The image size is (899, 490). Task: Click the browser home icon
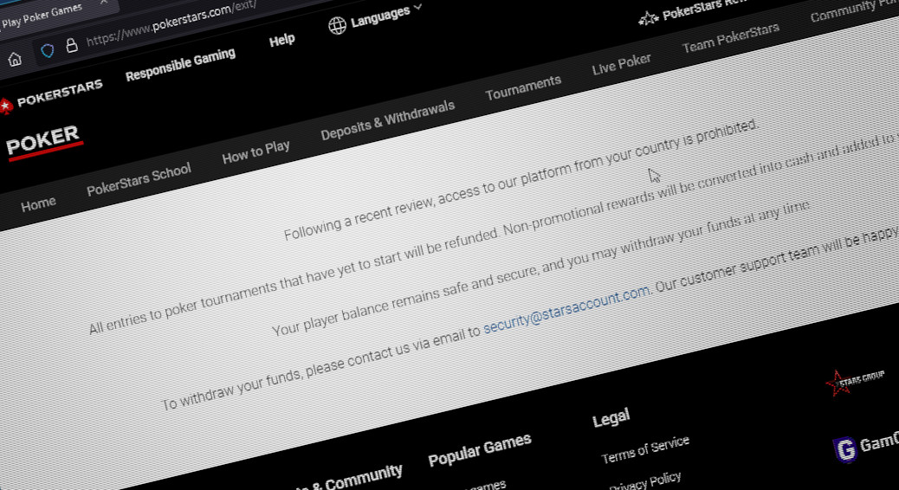(15, 60)
